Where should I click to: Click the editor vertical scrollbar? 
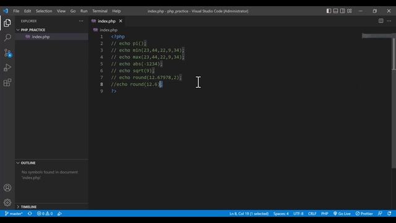coord(394,101)
